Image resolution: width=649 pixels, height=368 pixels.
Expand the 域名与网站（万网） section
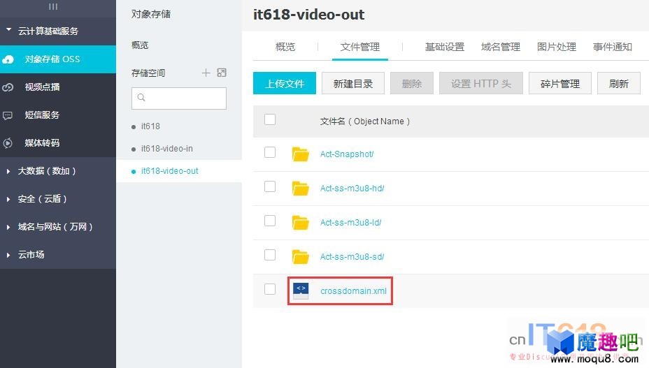pyautogui.click(x=8, y=227)
